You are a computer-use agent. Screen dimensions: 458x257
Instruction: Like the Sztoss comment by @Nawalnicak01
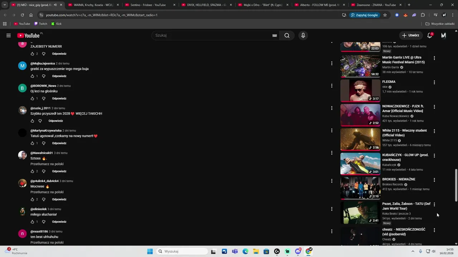pyautogui.click(x=32, y=171)
